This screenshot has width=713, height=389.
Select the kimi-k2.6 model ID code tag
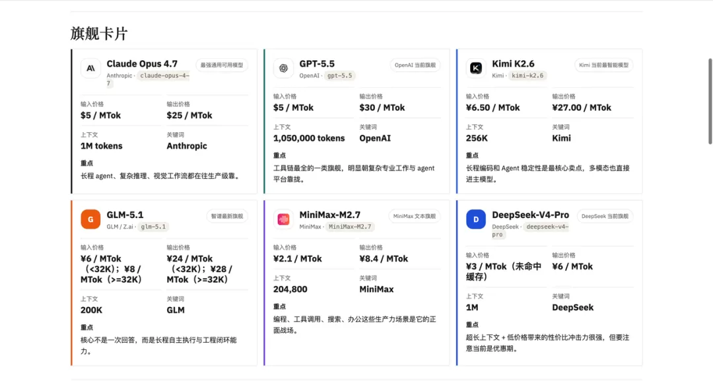click(527, 75)
